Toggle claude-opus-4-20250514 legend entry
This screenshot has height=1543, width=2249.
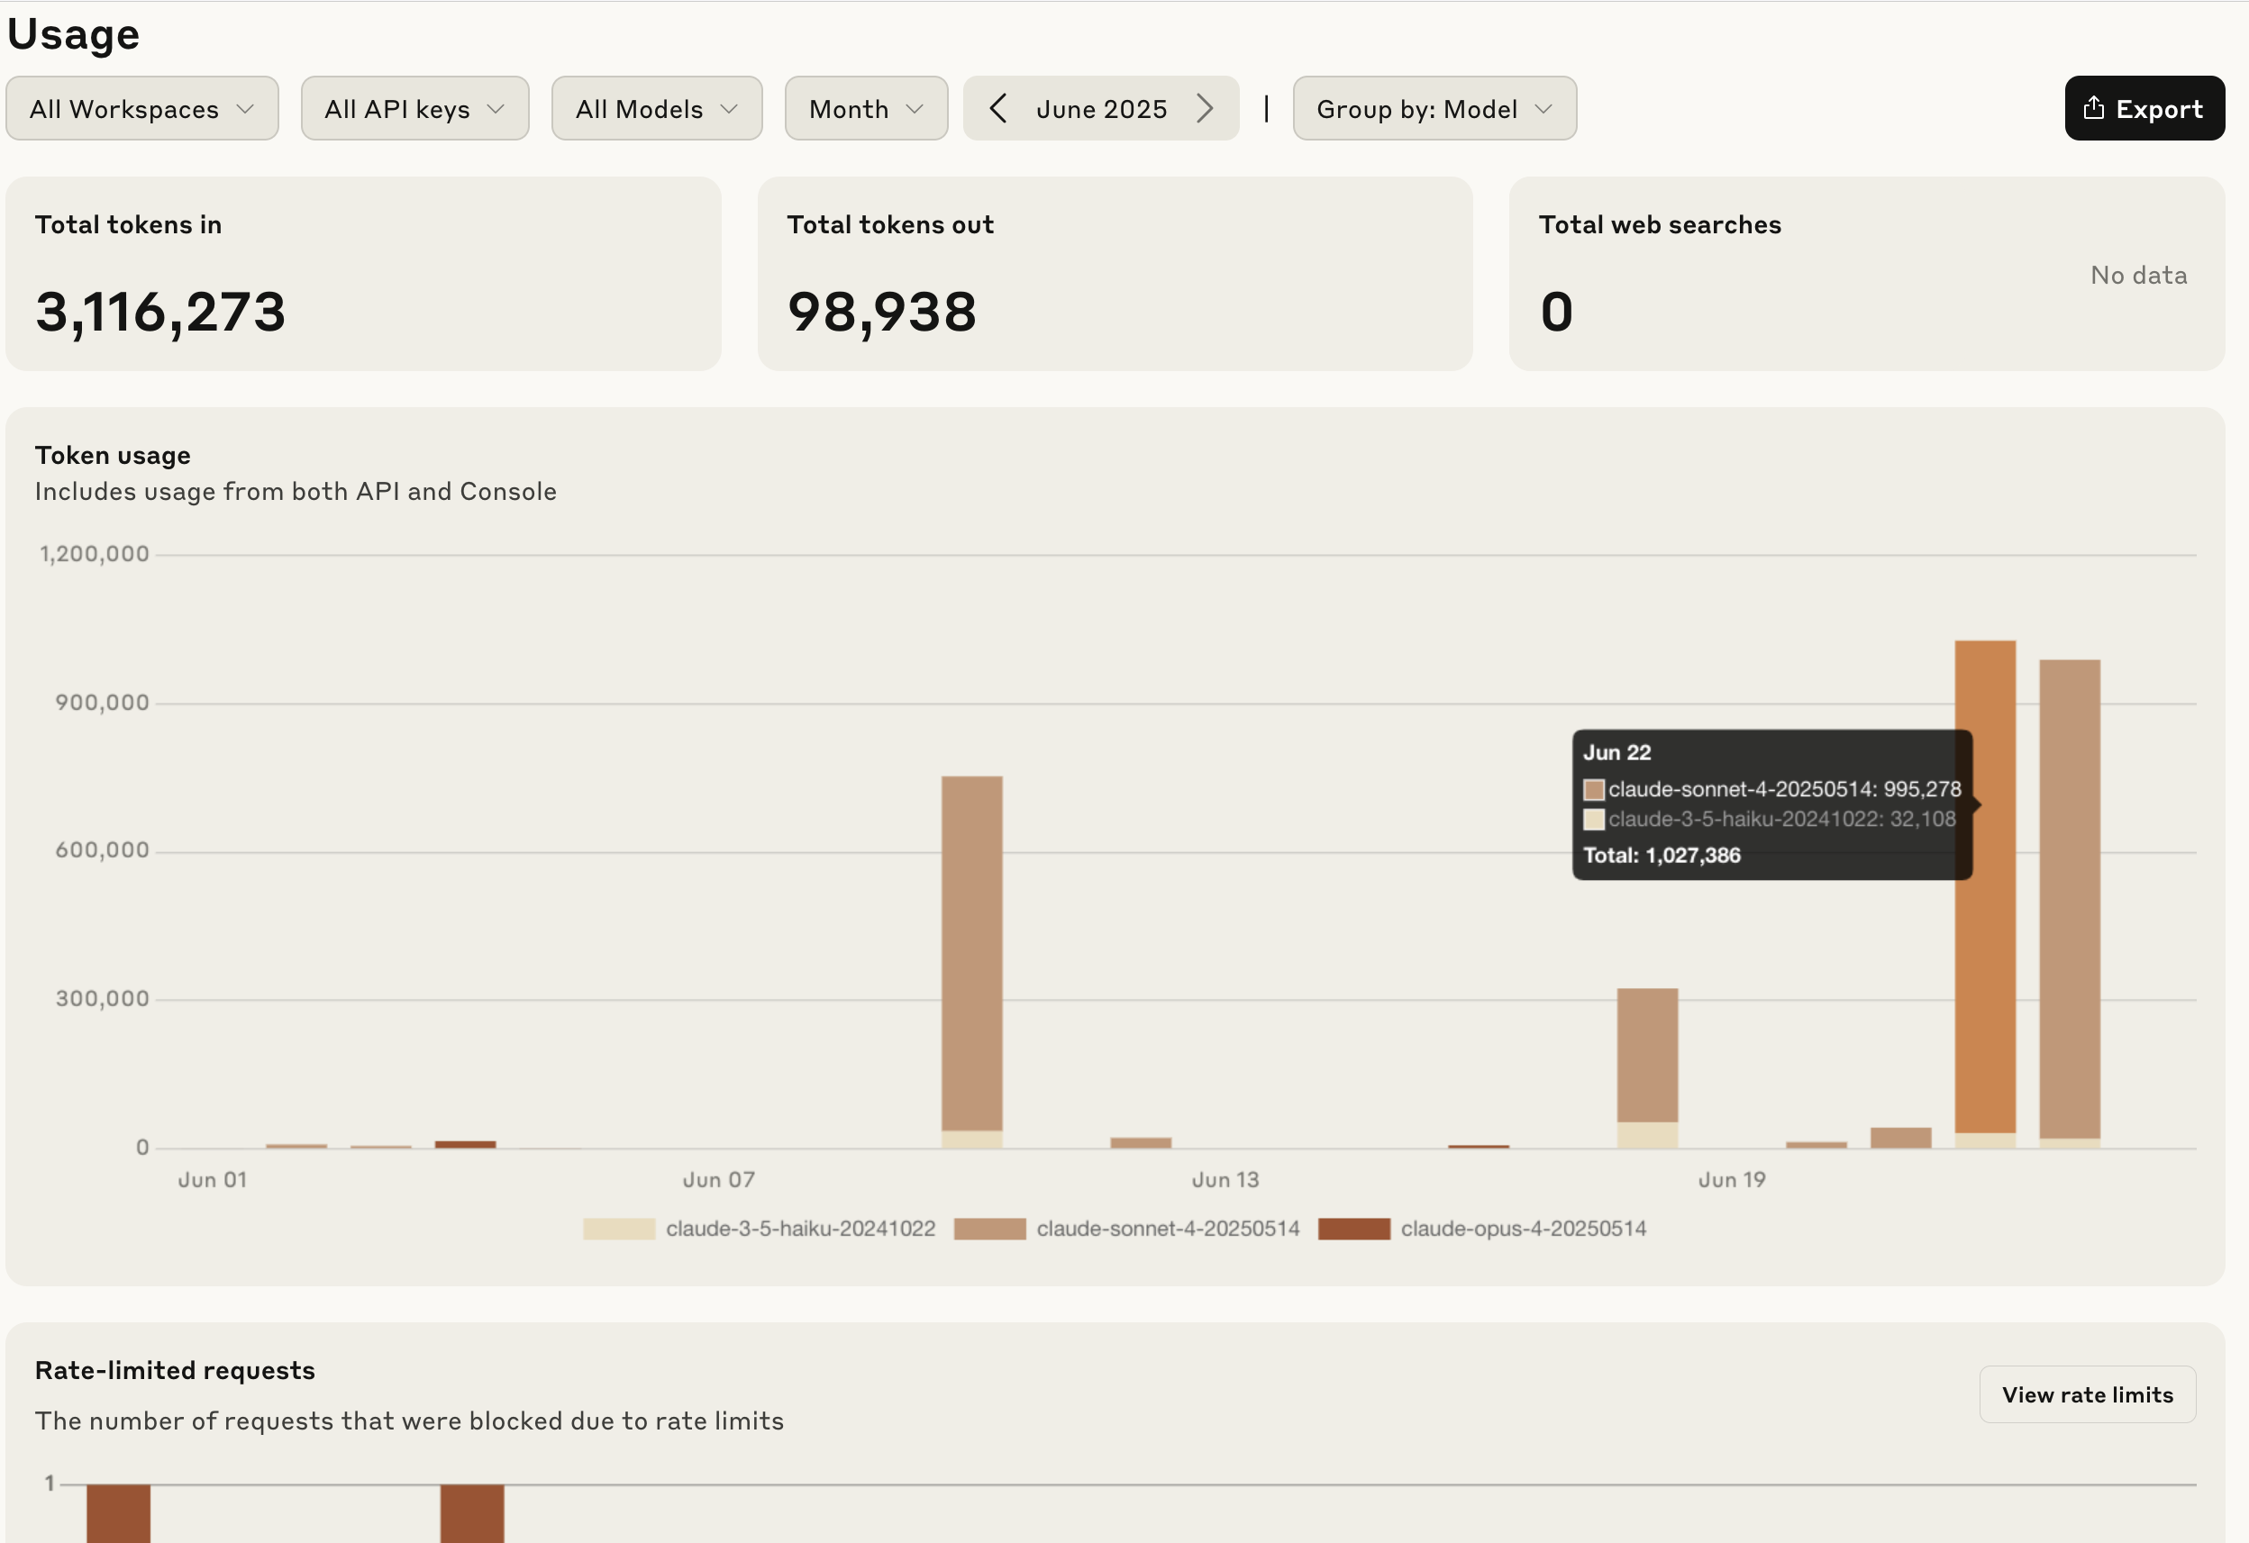1522,1229
